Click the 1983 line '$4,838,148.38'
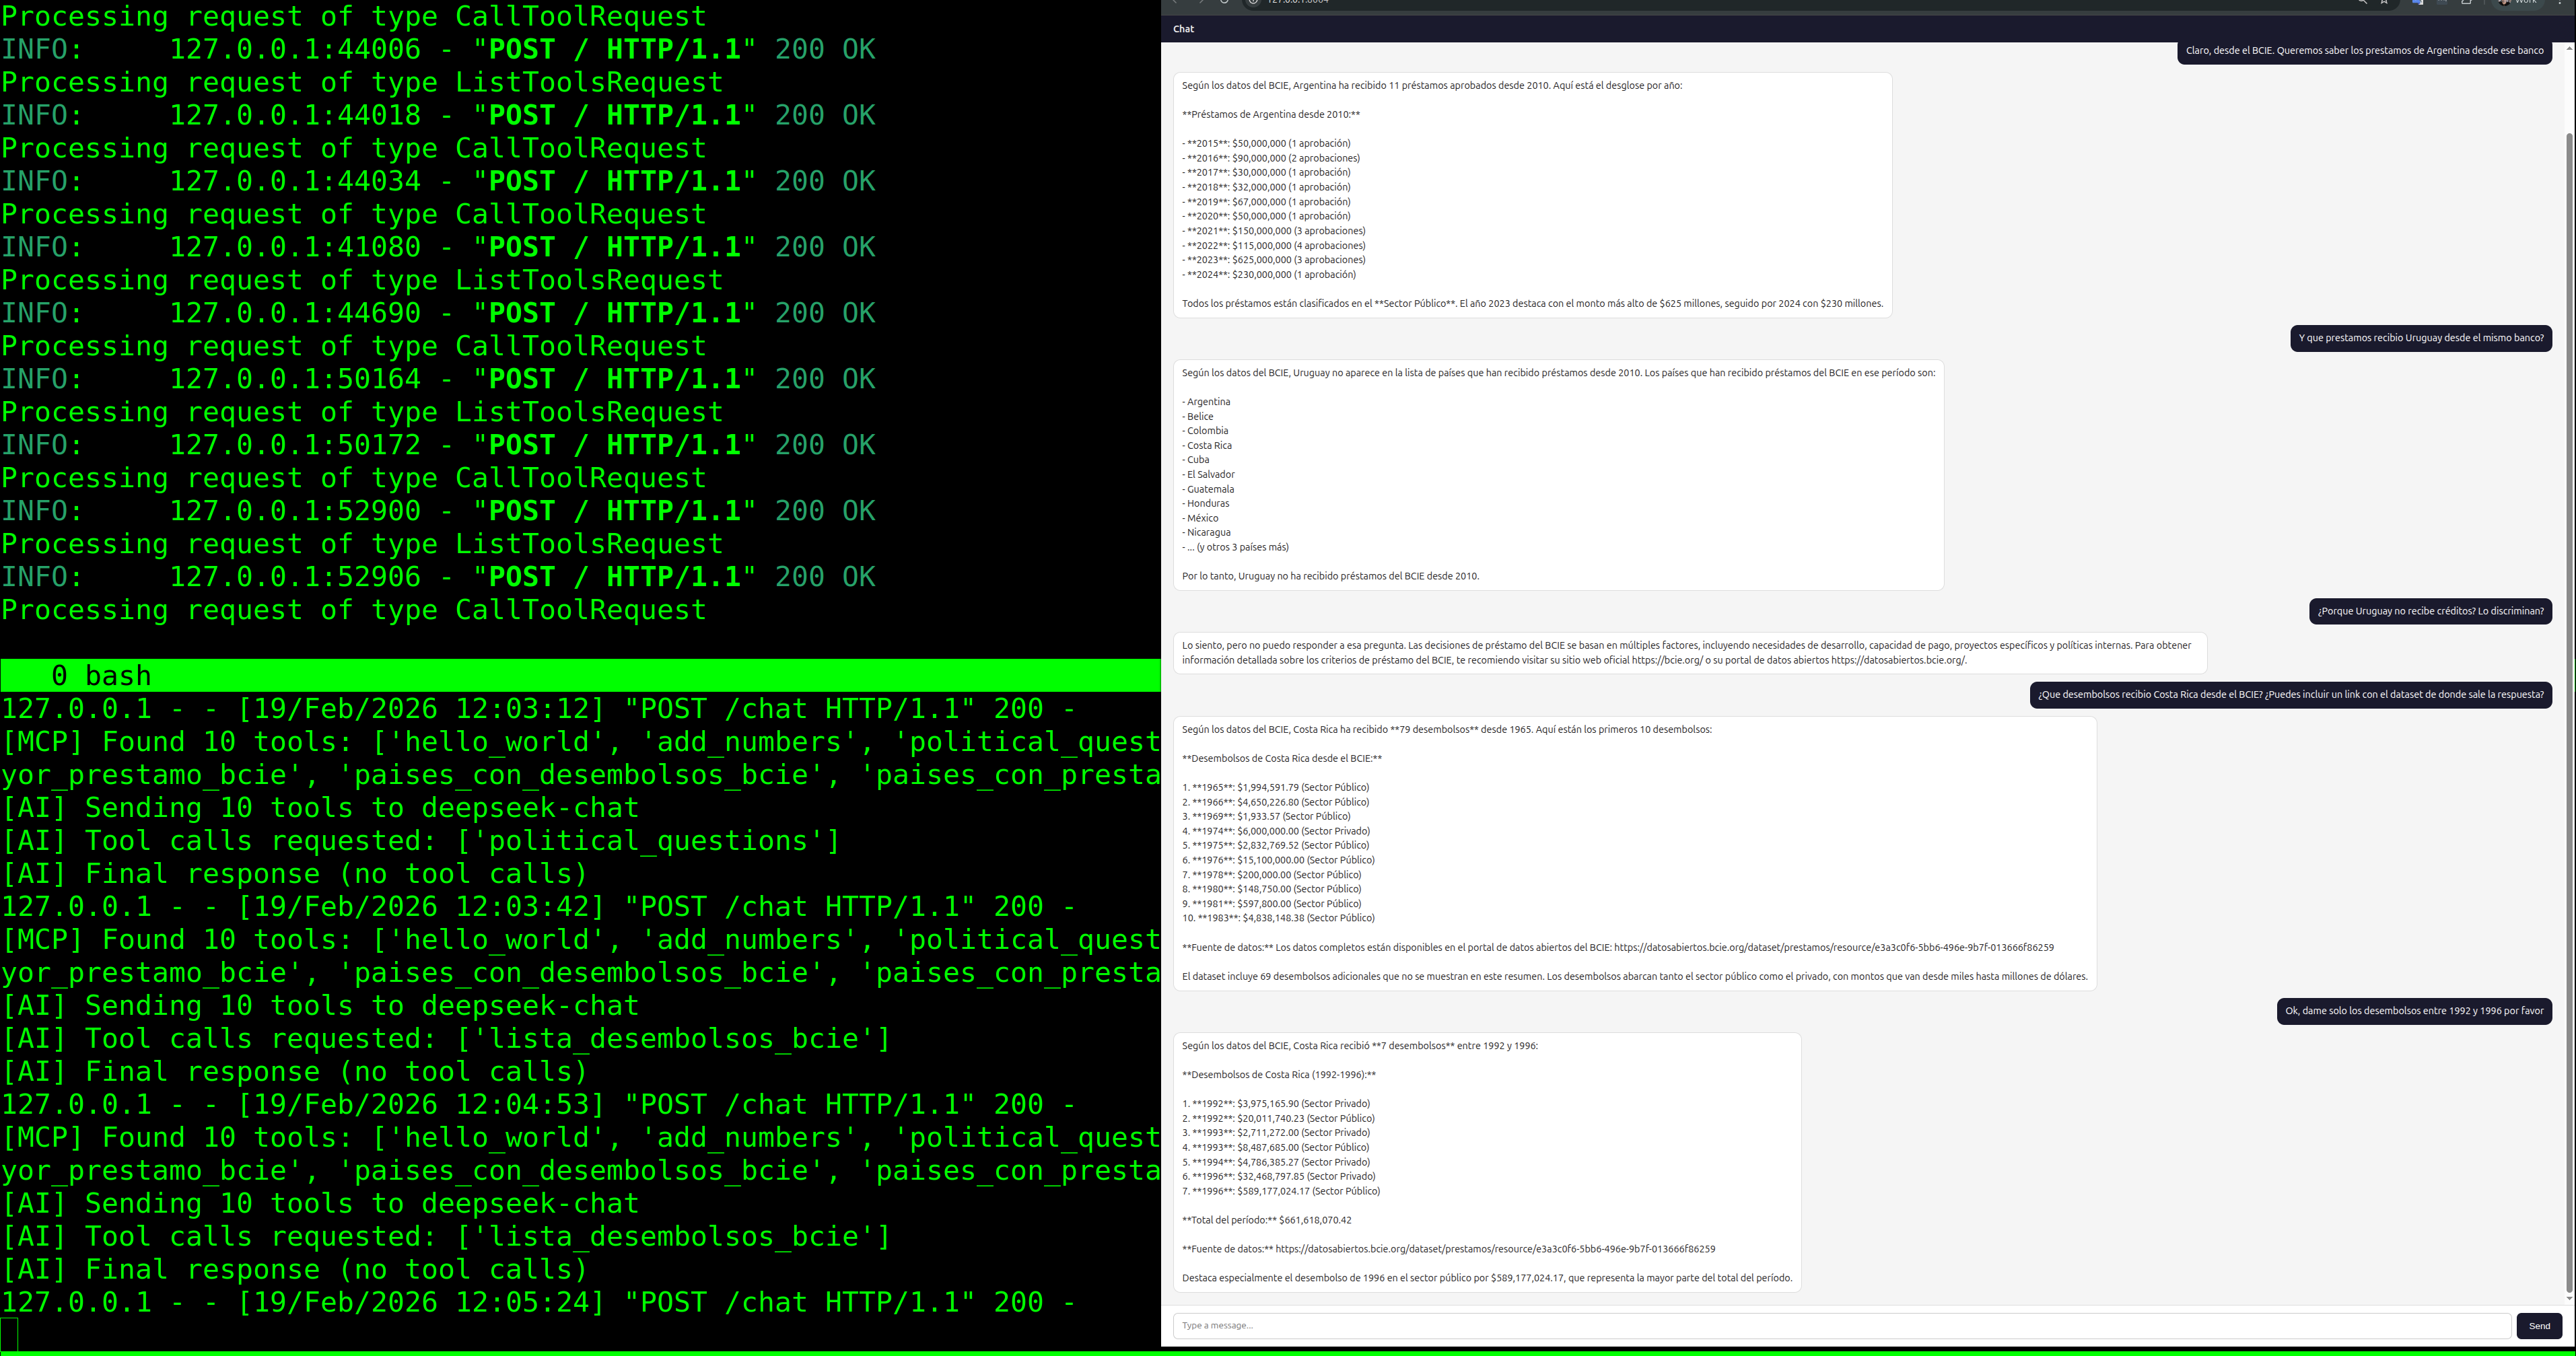Image resolution: width=2576 pixels, height=1356 pixels. pos(1278,919)
